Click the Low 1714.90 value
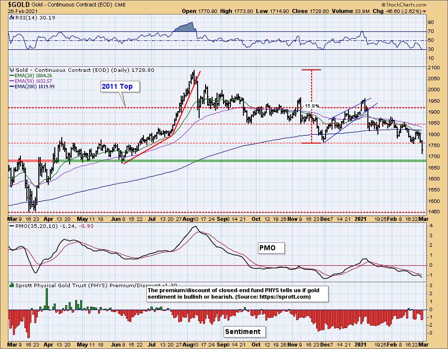448x349 pixels. (273, 11)
